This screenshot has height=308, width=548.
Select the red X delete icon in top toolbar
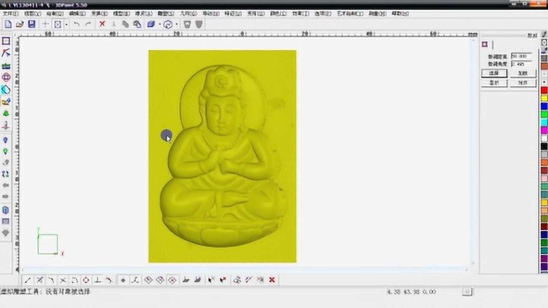pos(102,24)
